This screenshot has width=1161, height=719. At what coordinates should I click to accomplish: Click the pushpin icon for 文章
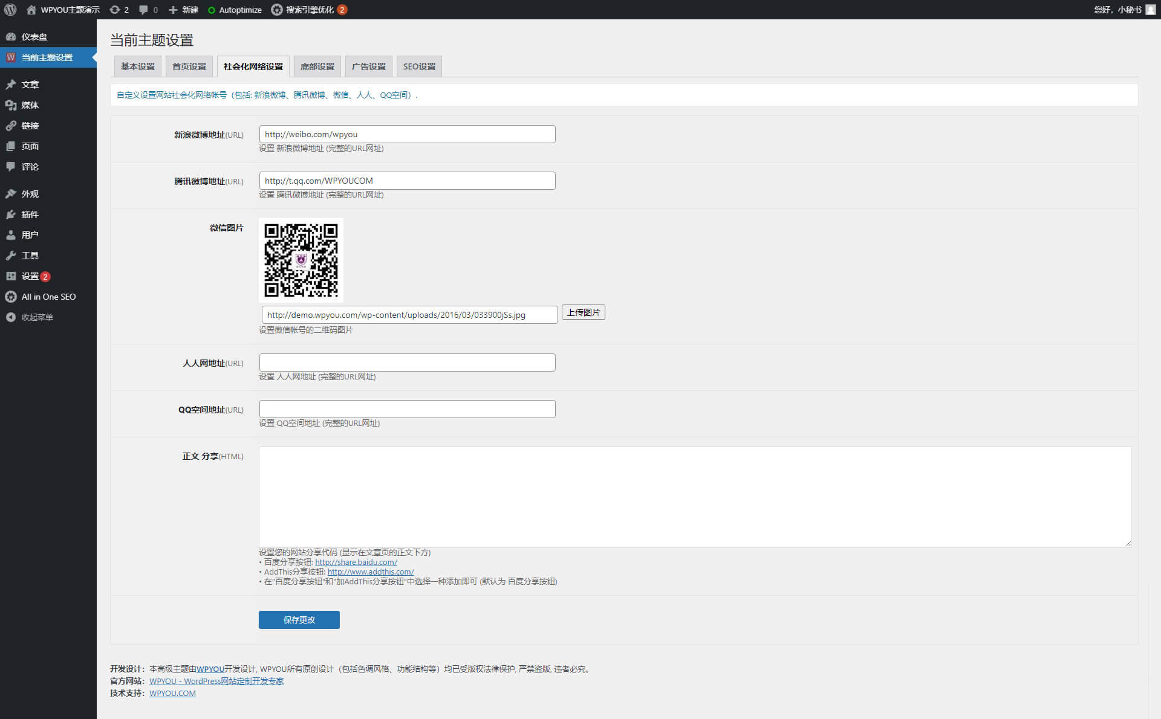(x=11, y=85)
